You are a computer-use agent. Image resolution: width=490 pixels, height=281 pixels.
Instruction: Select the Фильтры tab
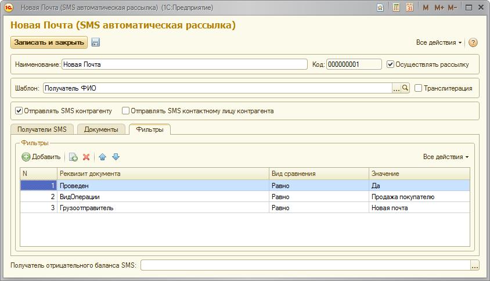[x=150, y=129]
